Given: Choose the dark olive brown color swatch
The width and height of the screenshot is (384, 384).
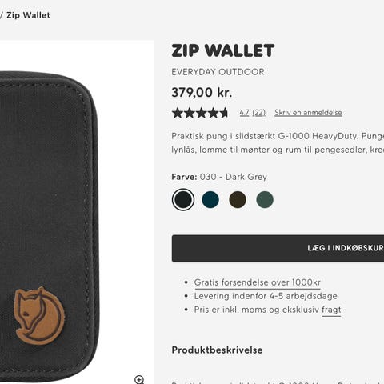Looking at the screenshot, I should pos(238,199).
